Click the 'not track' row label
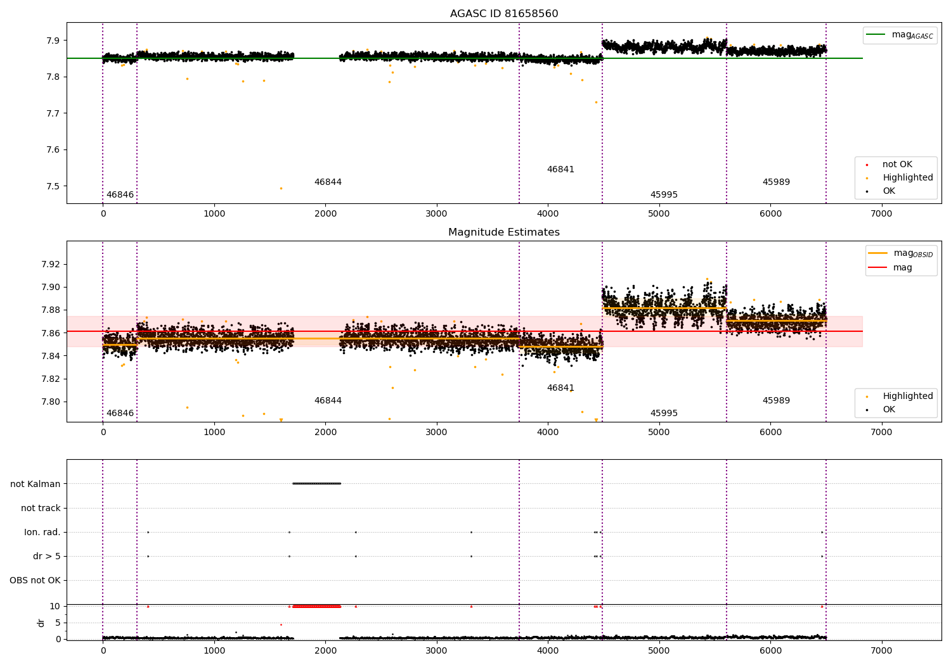This screenshot has width=951, height=665. pyautogui.click(x=41, y=509)
